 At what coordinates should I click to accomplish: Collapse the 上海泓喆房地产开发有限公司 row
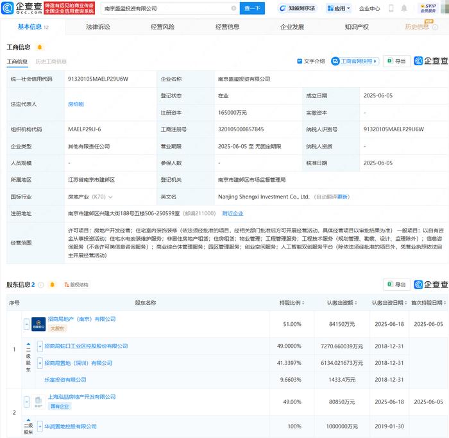click(27, 402)
